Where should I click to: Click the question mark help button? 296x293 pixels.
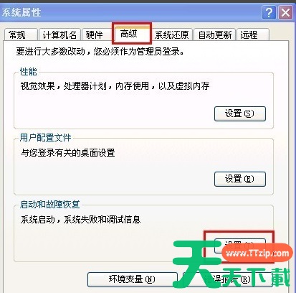(269, 13)
